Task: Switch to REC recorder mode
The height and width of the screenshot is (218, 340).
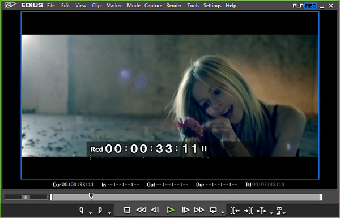Action: tap(311, 6)
